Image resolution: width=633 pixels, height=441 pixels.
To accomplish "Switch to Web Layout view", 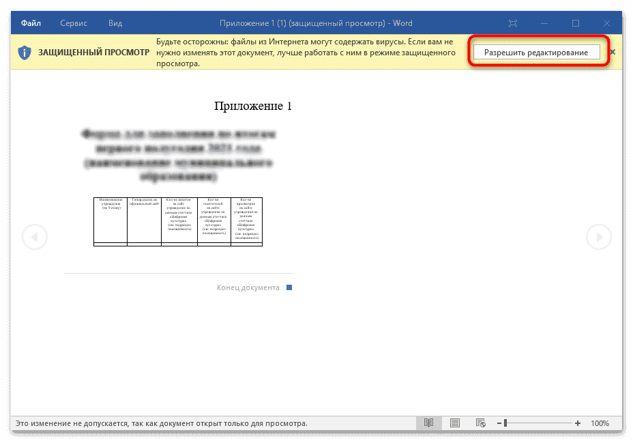I will pos(480,423).
